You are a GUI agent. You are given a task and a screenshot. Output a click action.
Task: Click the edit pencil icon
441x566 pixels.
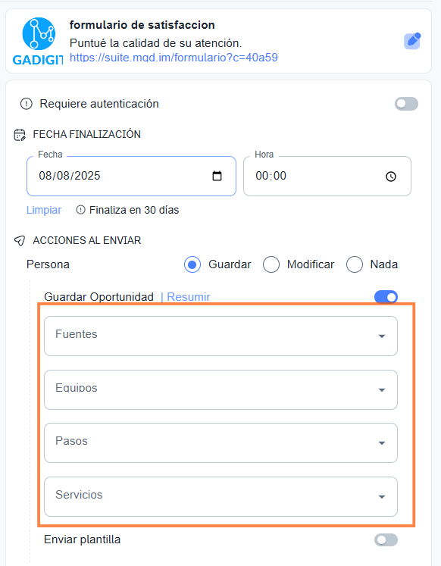pos(412,41)
